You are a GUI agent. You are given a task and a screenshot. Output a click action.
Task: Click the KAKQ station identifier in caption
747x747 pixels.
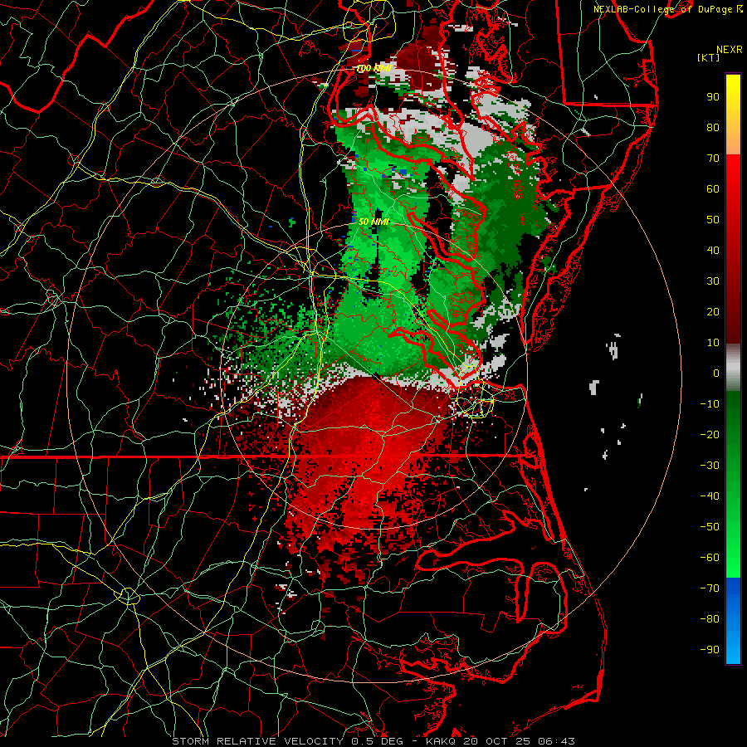[x=442, y=741]
